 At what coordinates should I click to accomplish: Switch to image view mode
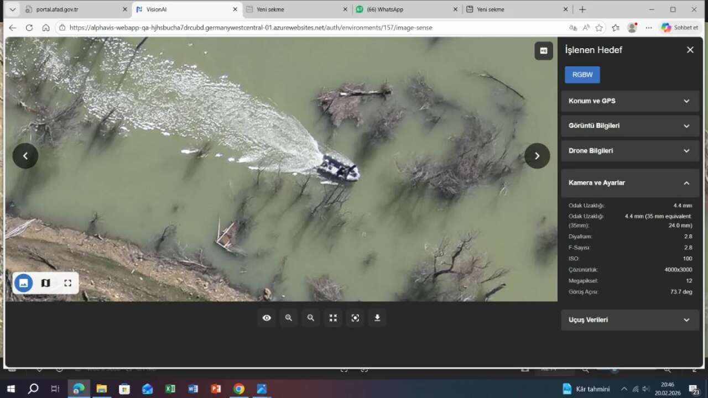click(24, 283)
